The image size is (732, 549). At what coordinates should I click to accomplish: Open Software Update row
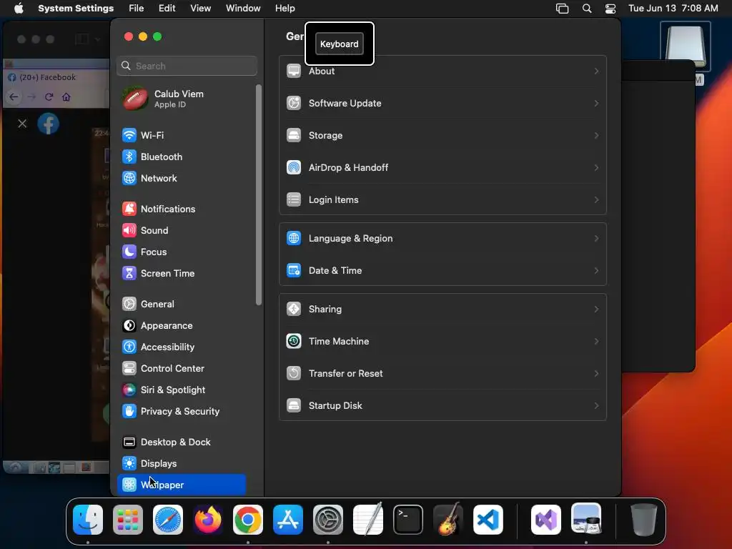pyautogui.click(x=442, y=104)
